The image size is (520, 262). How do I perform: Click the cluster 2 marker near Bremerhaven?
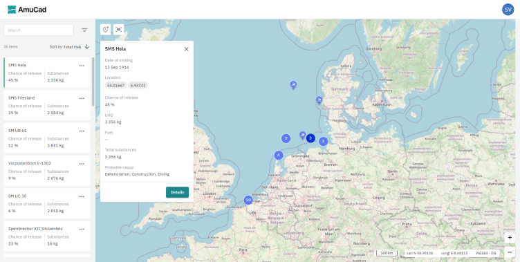(323, 142)
